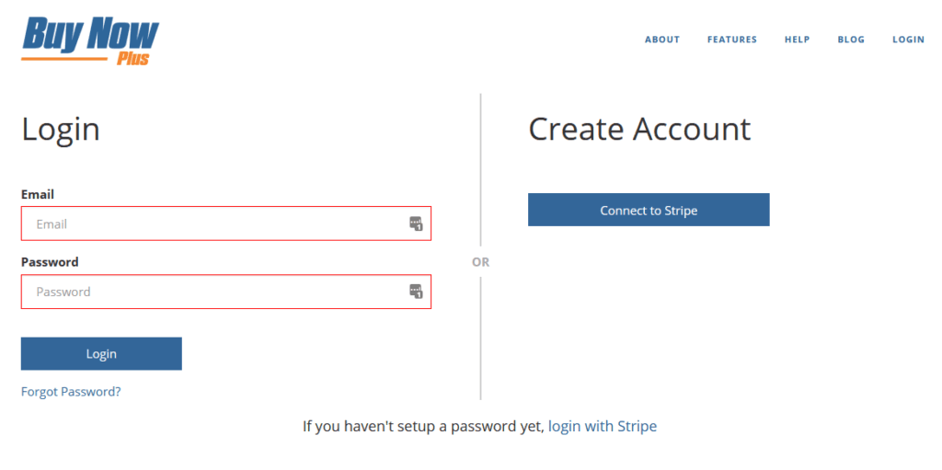
Task: Open the login with Stripe link
Action: pos(603,426)
